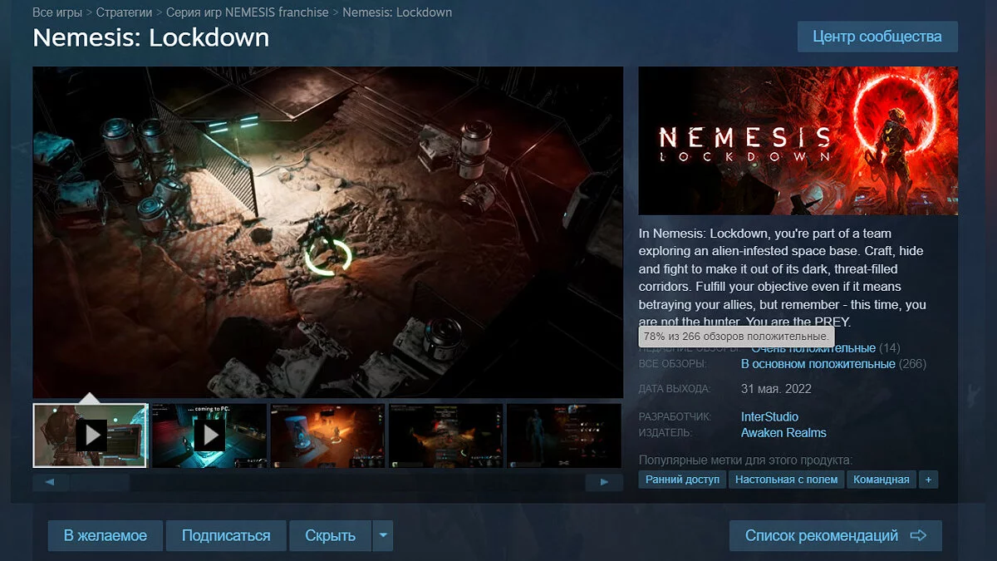Image resolution: width=997 pixels, height=561 pixels.
Task: Click the Скрыть ignore button
Action: 330,536
